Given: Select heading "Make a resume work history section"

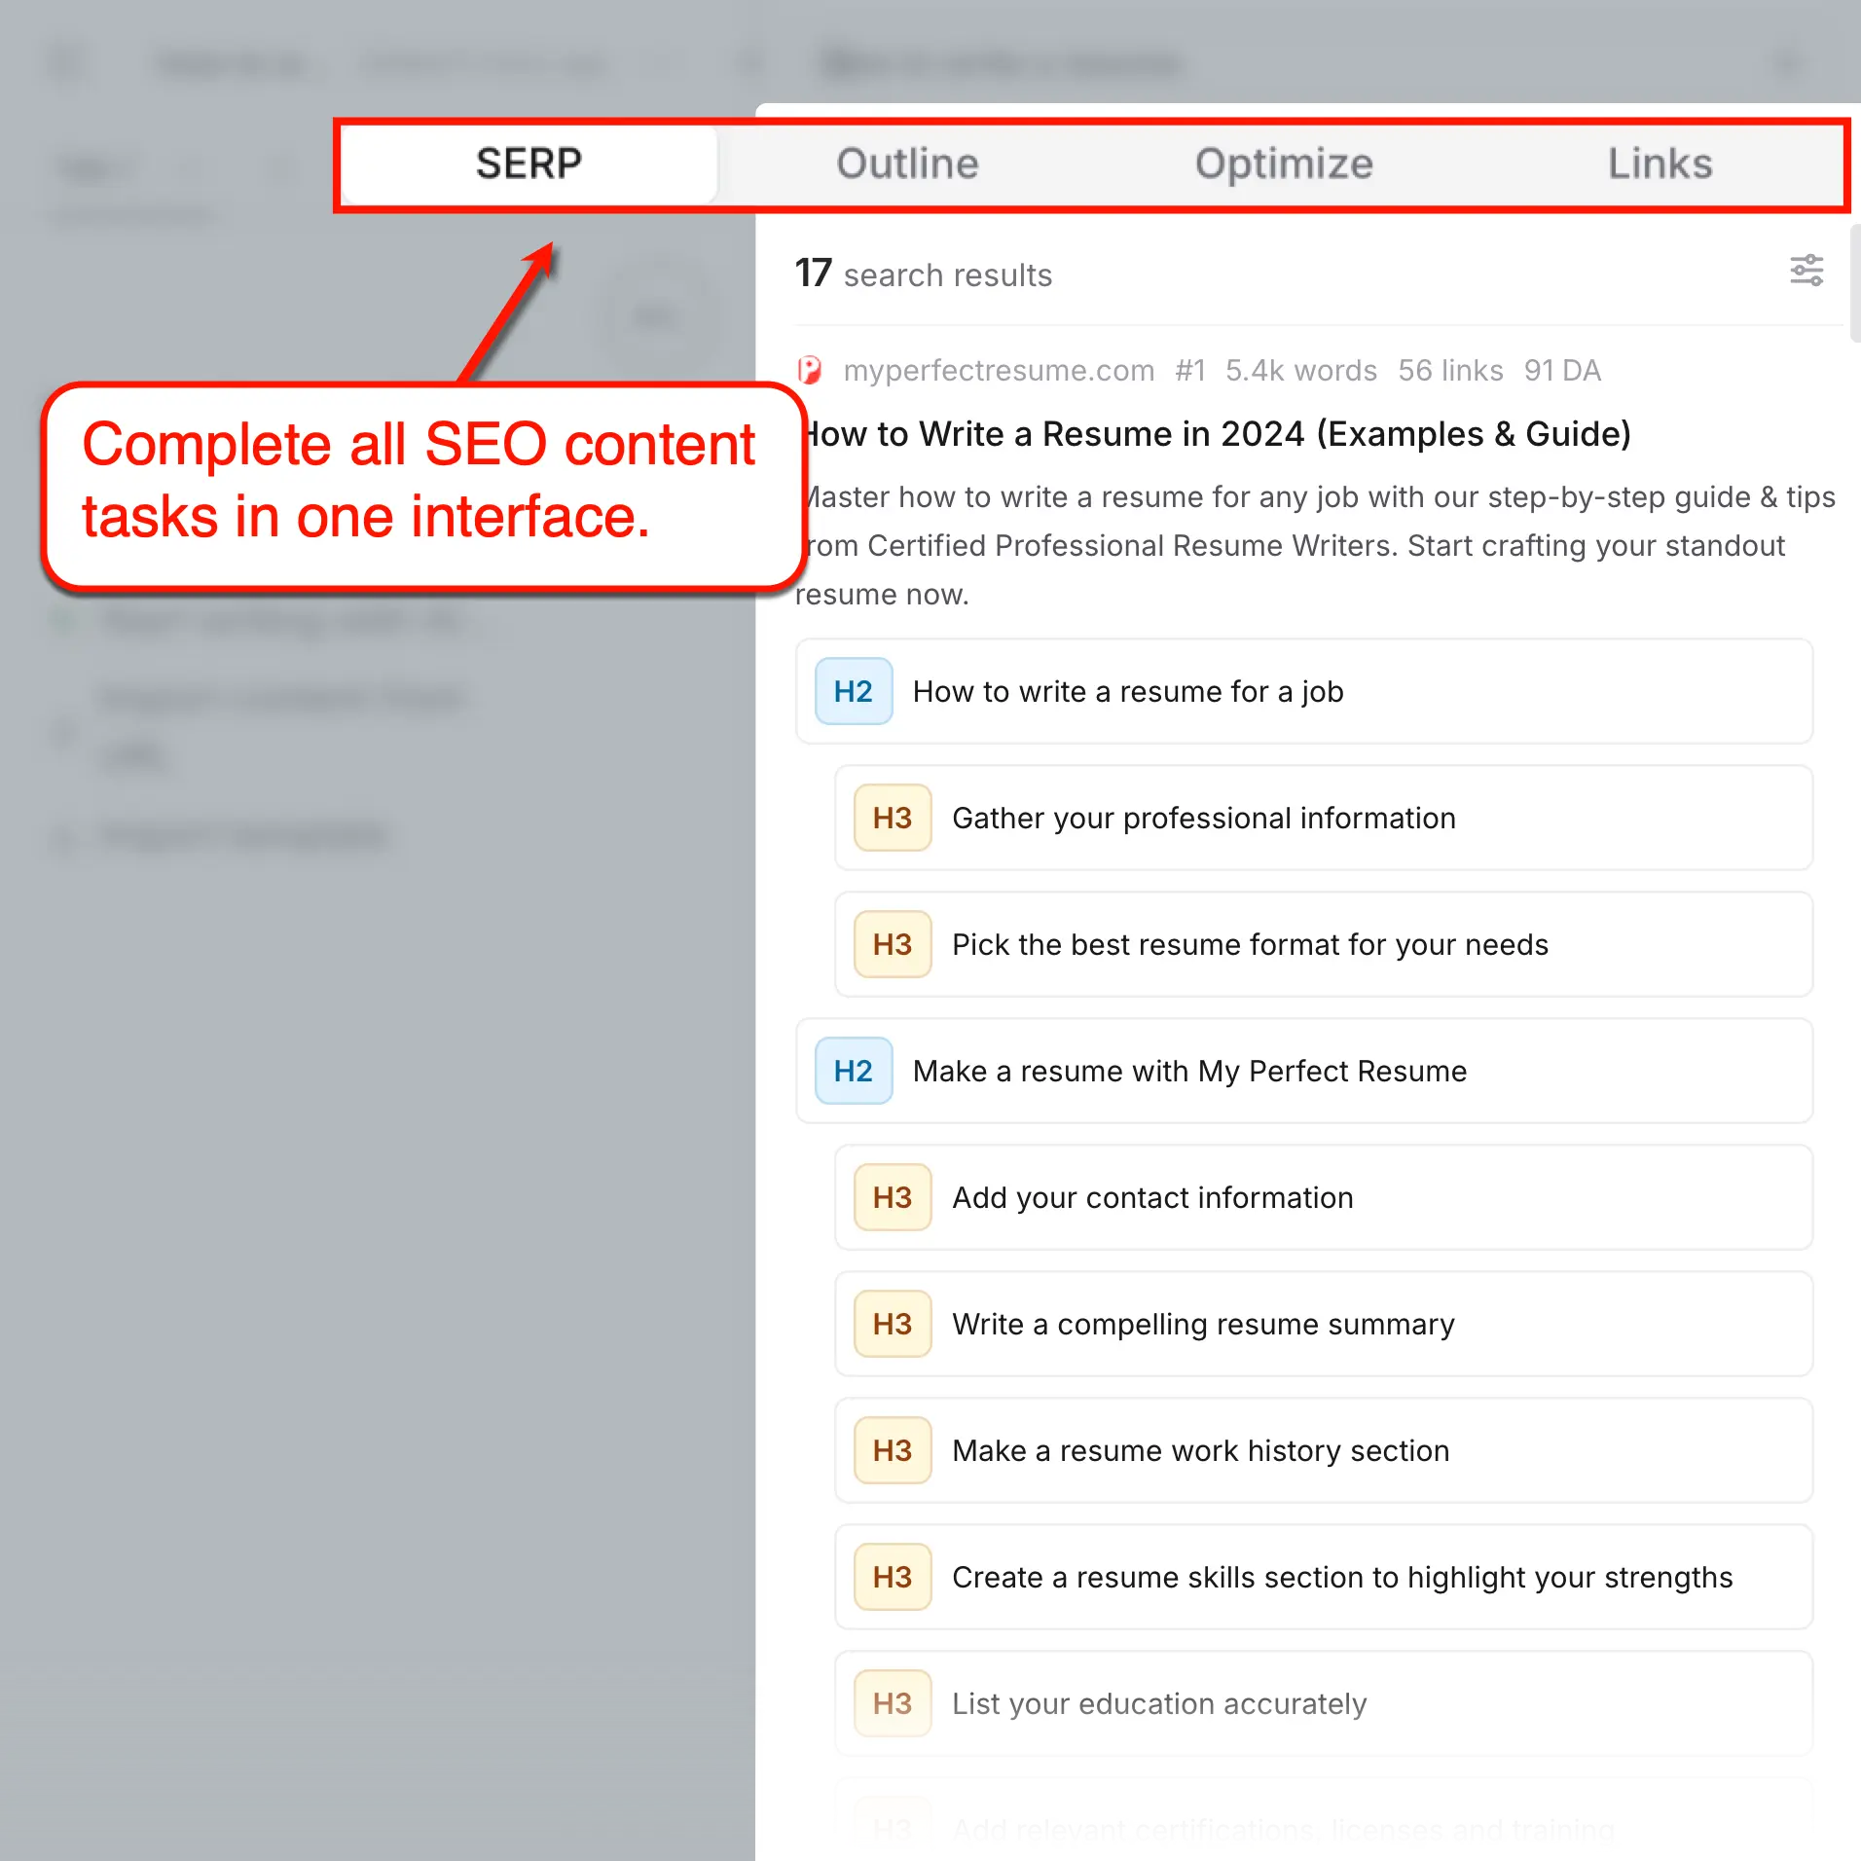Looking at the screenshot, I should (1199, 1450).
